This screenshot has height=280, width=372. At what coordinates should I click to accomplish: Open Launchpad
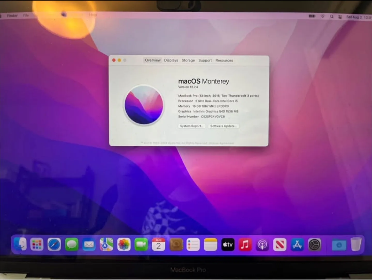(36, 245)
